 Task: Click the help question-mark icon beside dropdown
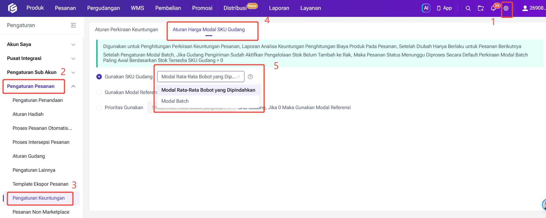pyautogui.click(x=250, y=77)
